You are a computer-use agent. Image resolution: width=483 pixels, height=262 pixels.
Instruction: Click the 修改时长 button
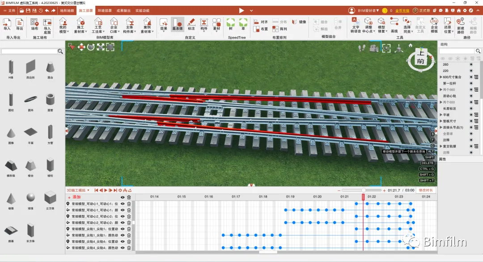tap(425, 190)
